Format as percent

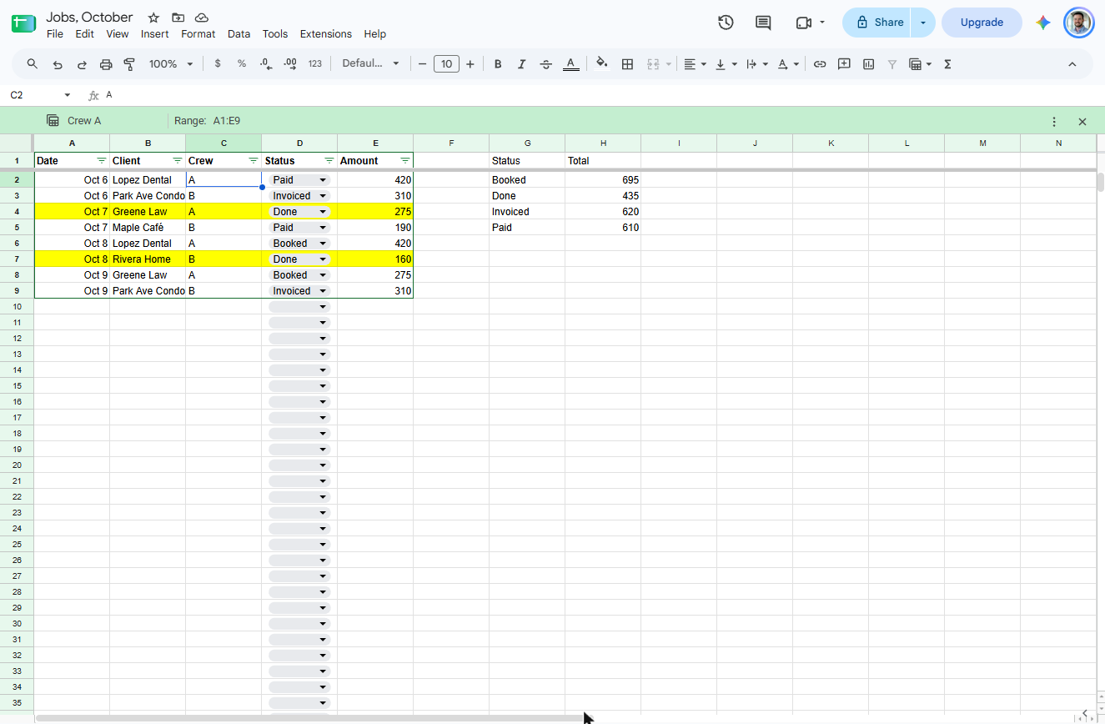click(x=242, y=64)
